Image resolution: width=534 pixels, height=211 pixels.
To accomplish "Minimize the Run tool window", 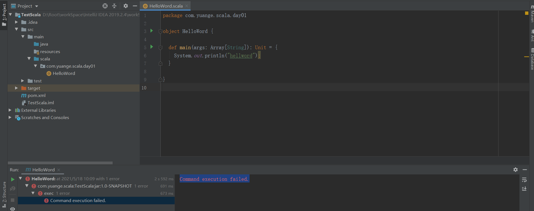I will click(x=525, y=170).
